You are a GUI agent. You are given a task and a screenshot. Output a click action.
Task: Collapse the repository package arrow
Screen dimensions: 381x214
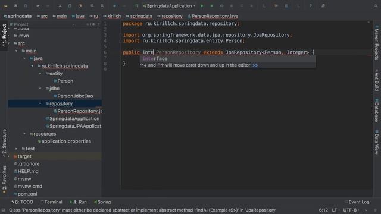(x=40, y=103)
